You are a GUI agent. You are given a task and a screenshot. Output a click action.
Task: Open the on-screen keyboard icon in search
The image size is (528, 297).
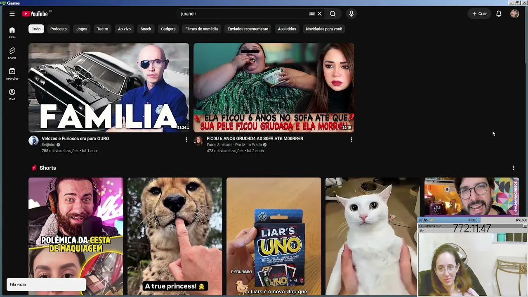[x=312, y=14]
